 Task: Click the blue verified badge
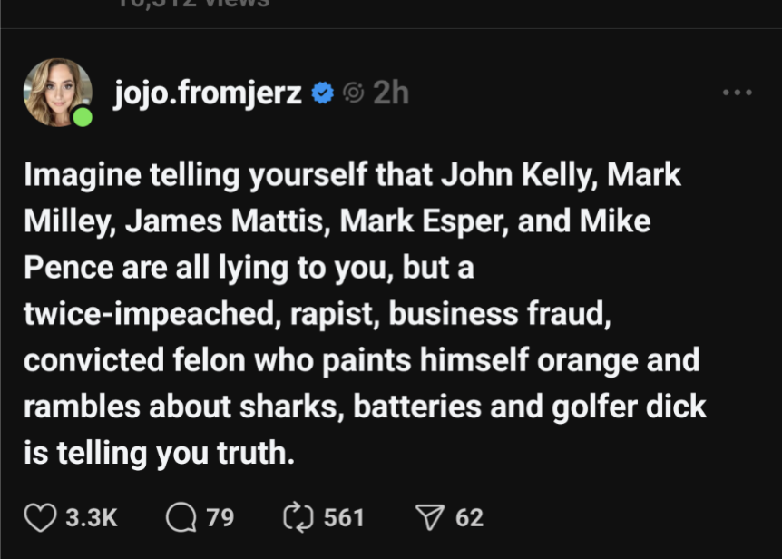click(323, 93)
